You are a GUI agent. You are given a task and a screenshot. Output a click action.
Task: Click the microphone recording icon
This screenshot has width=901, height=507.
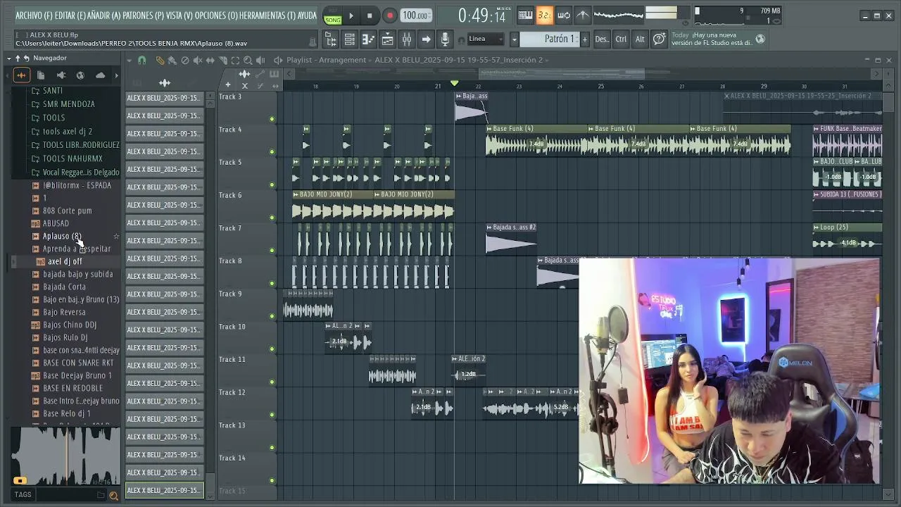point(445,39)
